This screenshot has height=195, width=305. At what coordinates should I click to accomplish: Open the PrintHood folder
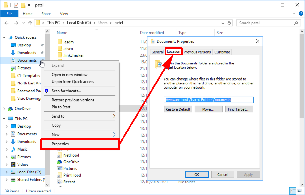[72, 175]
